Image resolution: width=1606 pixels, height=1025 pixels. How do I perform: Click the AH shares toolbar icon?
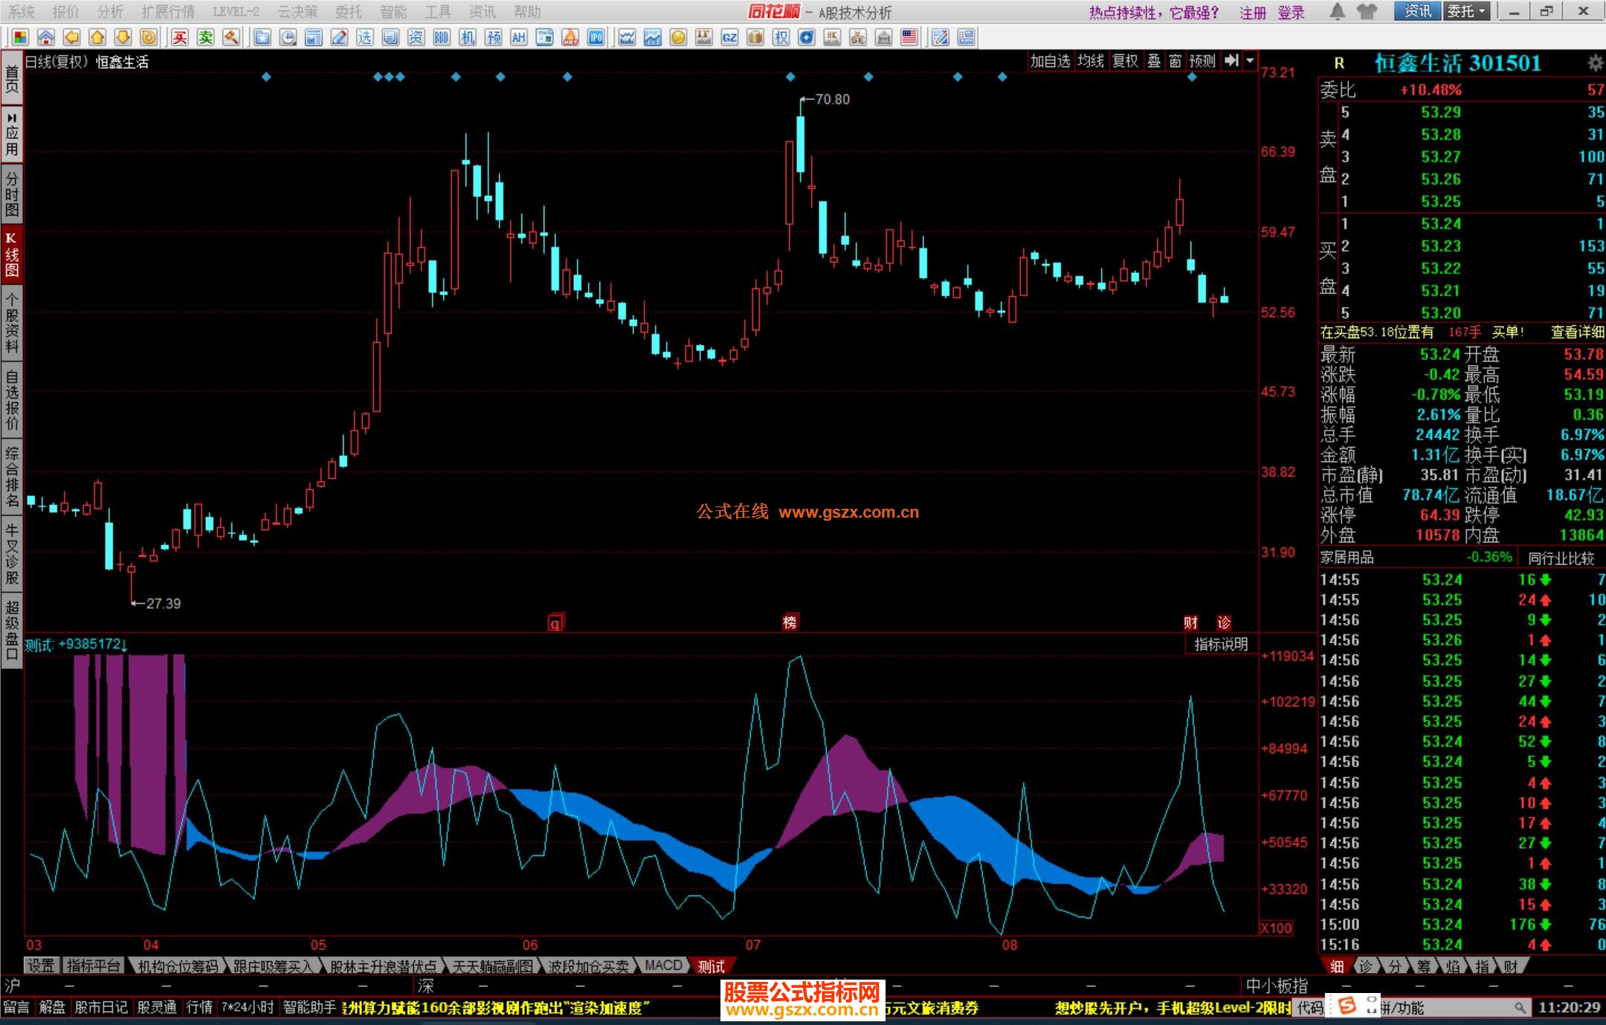click(x=518, y=37)
